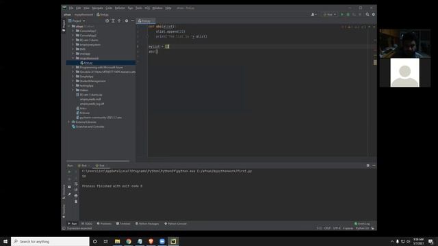Hide the Run panel with its minus icon
Screen dimensions: 438x246
[x=374, y=165]
